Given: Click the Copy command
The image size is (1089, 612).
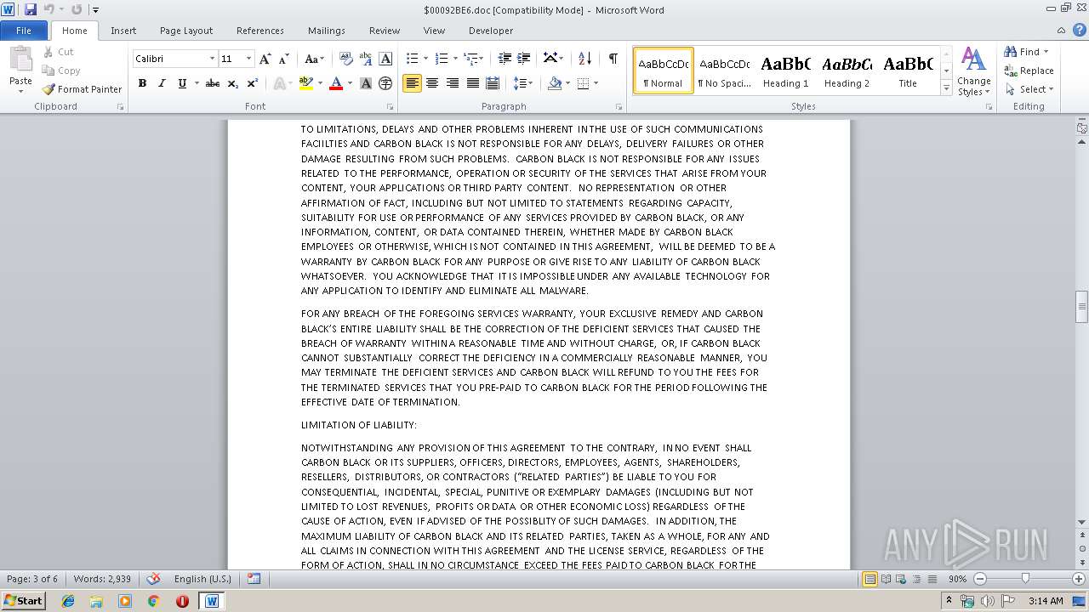Looking at the screenshot, I should 62,71.
